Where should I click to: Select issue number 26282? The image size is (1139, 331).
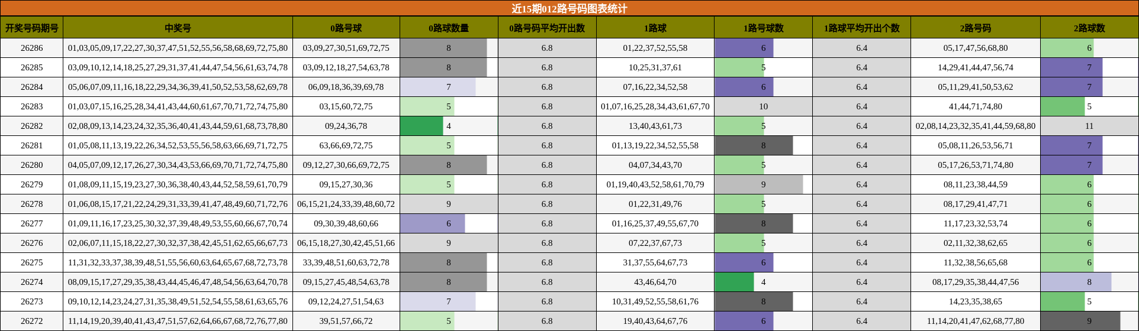tap(31, 126)
